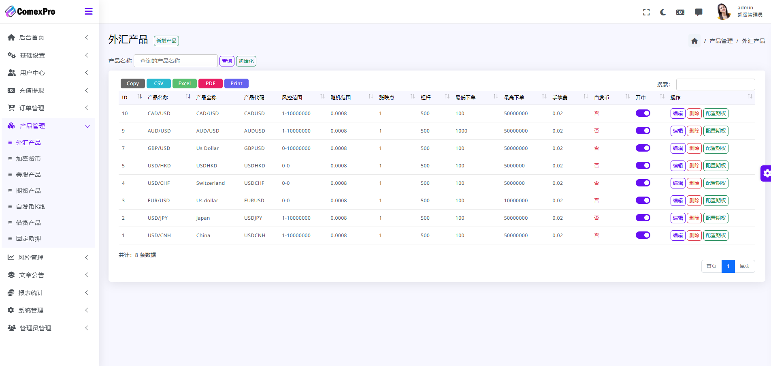
Task: Switch to dark mode using the moon icon
Action: point(663,12)
